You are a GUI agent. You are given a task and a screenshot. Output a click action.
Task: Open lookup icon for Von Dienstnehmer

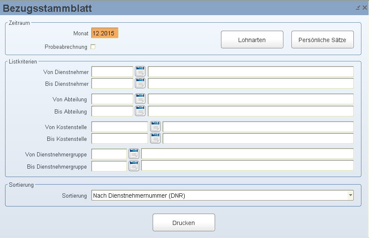click(x=140, y=71)
